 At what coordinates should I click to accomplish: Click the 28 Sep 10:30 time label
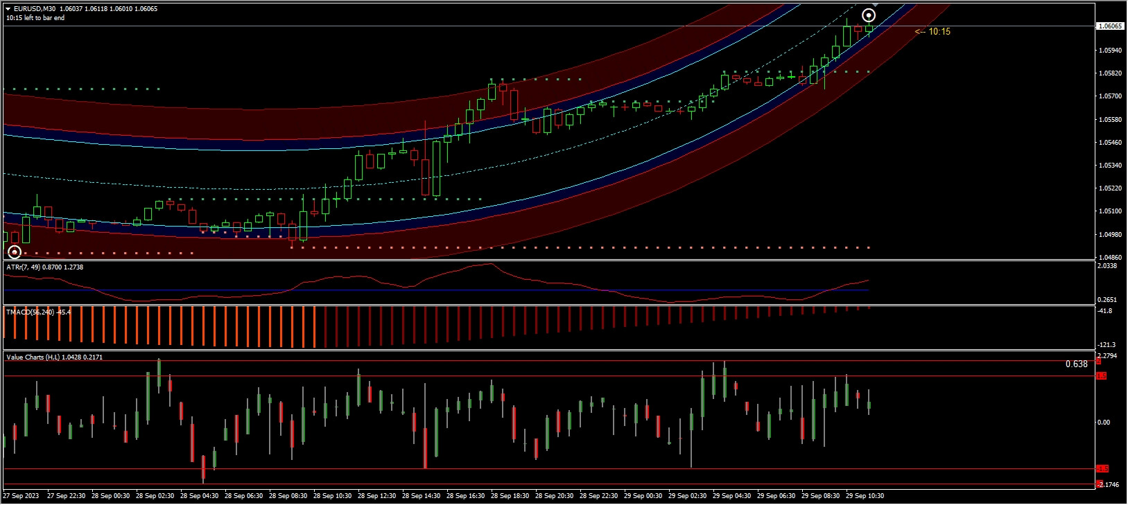pyautogui.click(x=333, y=496)
